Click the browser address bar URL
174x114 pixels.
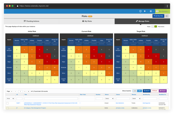click(34, 6)
